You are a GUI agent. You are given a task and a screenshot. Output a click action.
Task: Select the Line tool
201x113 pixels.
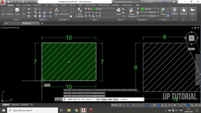tap(3, 11)
